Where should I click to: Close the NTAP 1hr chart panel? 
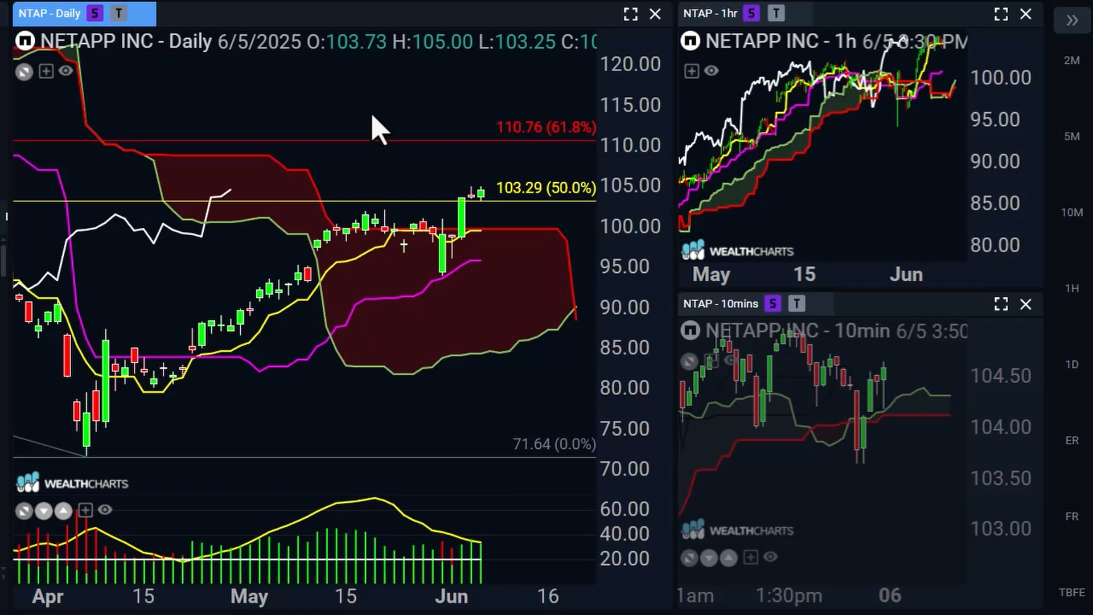click(1026, 14)
